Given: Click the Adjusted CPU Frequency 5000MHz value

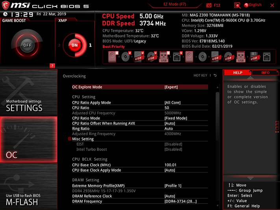Looking at the screenshot, I should click(x=172, y=113).
